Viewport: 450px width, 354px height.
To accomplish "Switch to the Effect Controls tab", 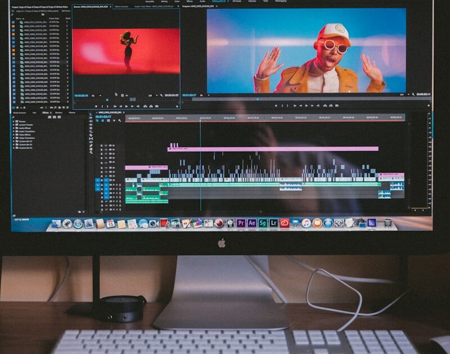I will coord(121,7).
